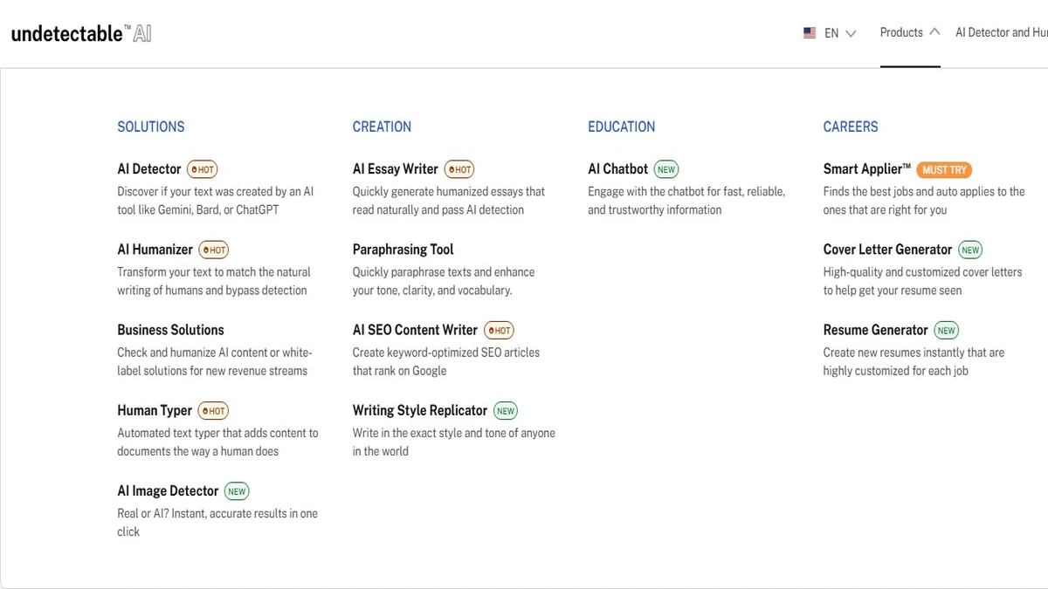Open the AI Detector link

(x=149, y=169)
